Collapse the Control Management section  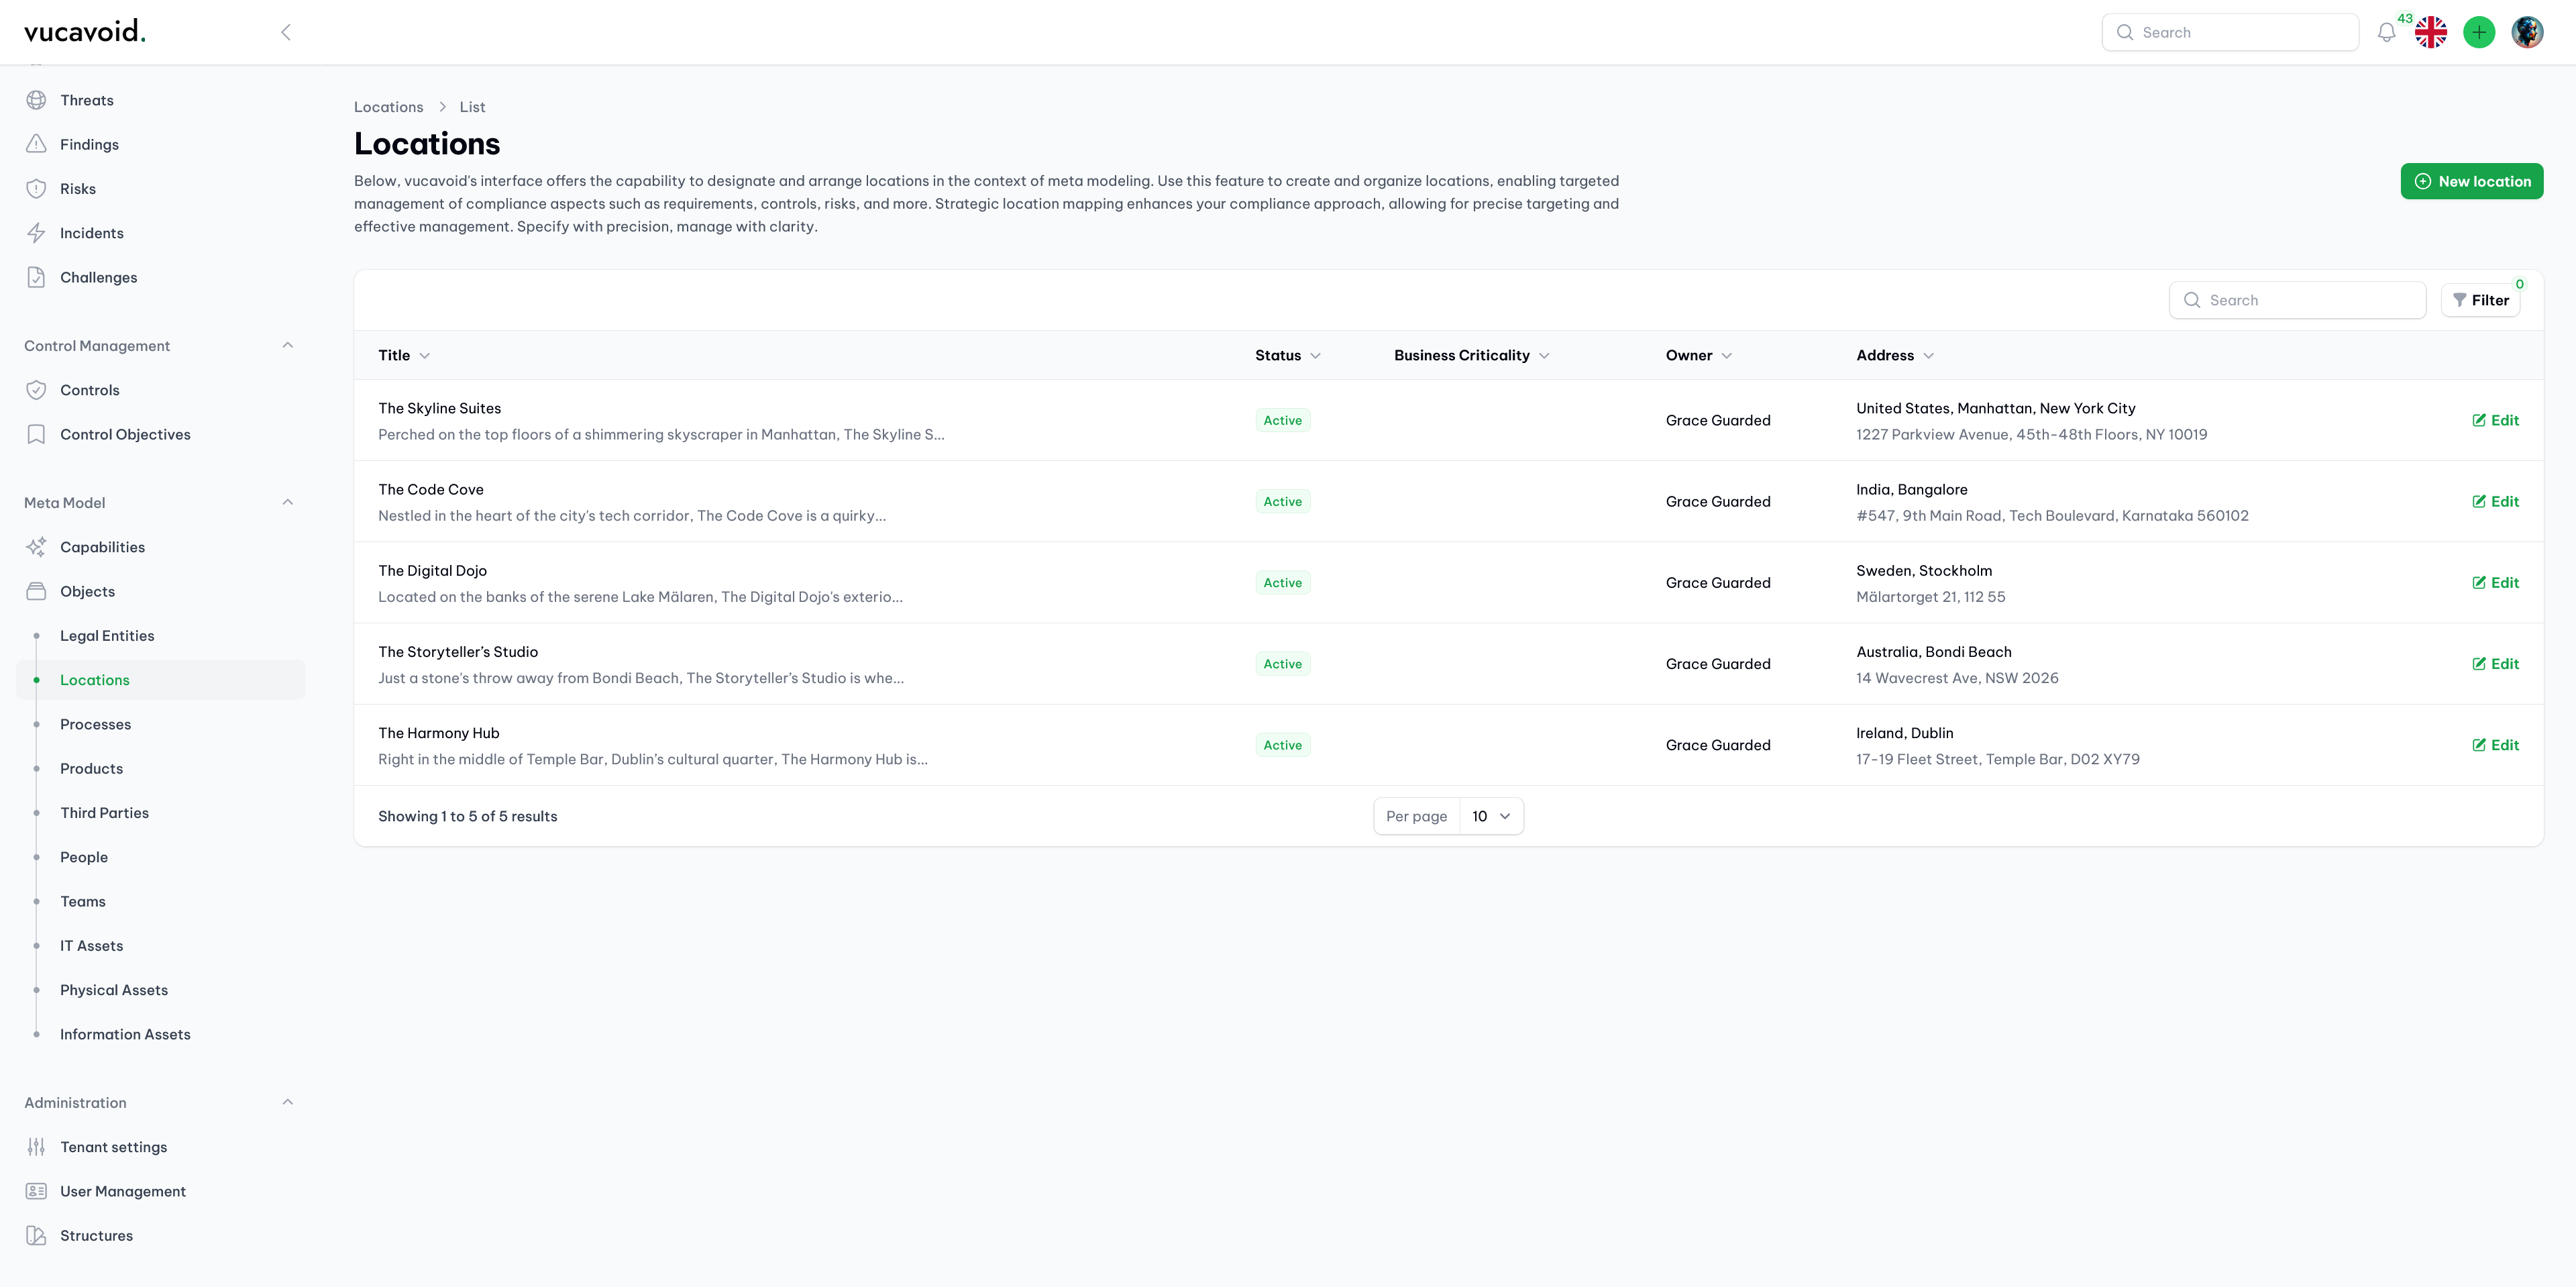pyautogui.click(x=288, y=345)
